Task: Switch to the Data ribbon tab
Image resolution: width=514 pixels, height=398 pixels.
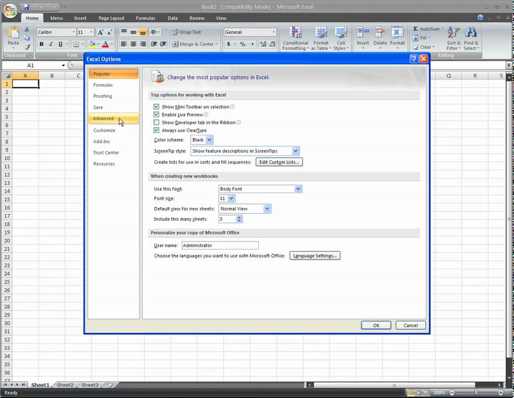Action: (172, 18)
